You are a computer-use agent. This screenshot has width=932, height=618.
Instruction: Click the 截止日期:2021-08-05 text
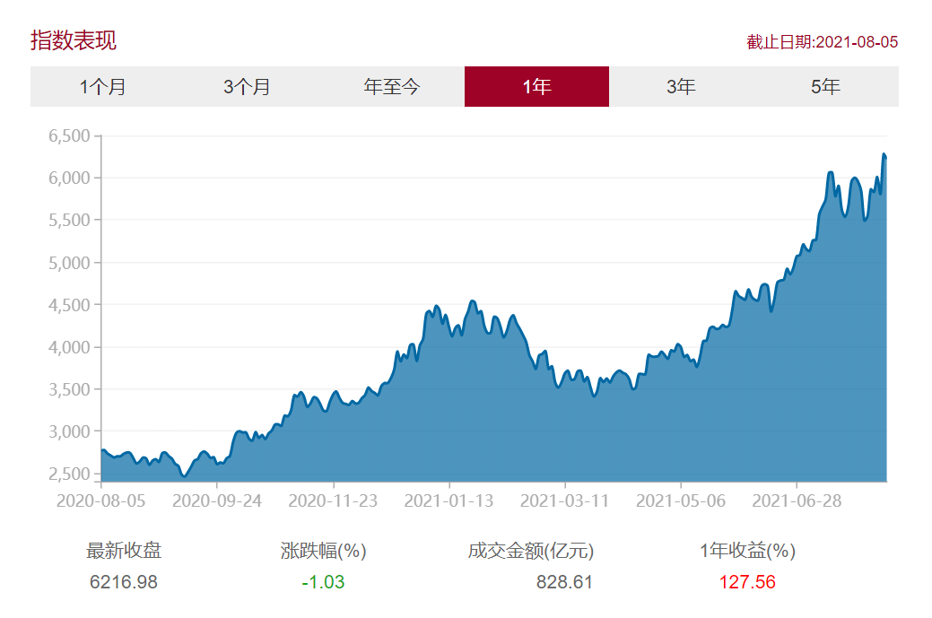822,42
